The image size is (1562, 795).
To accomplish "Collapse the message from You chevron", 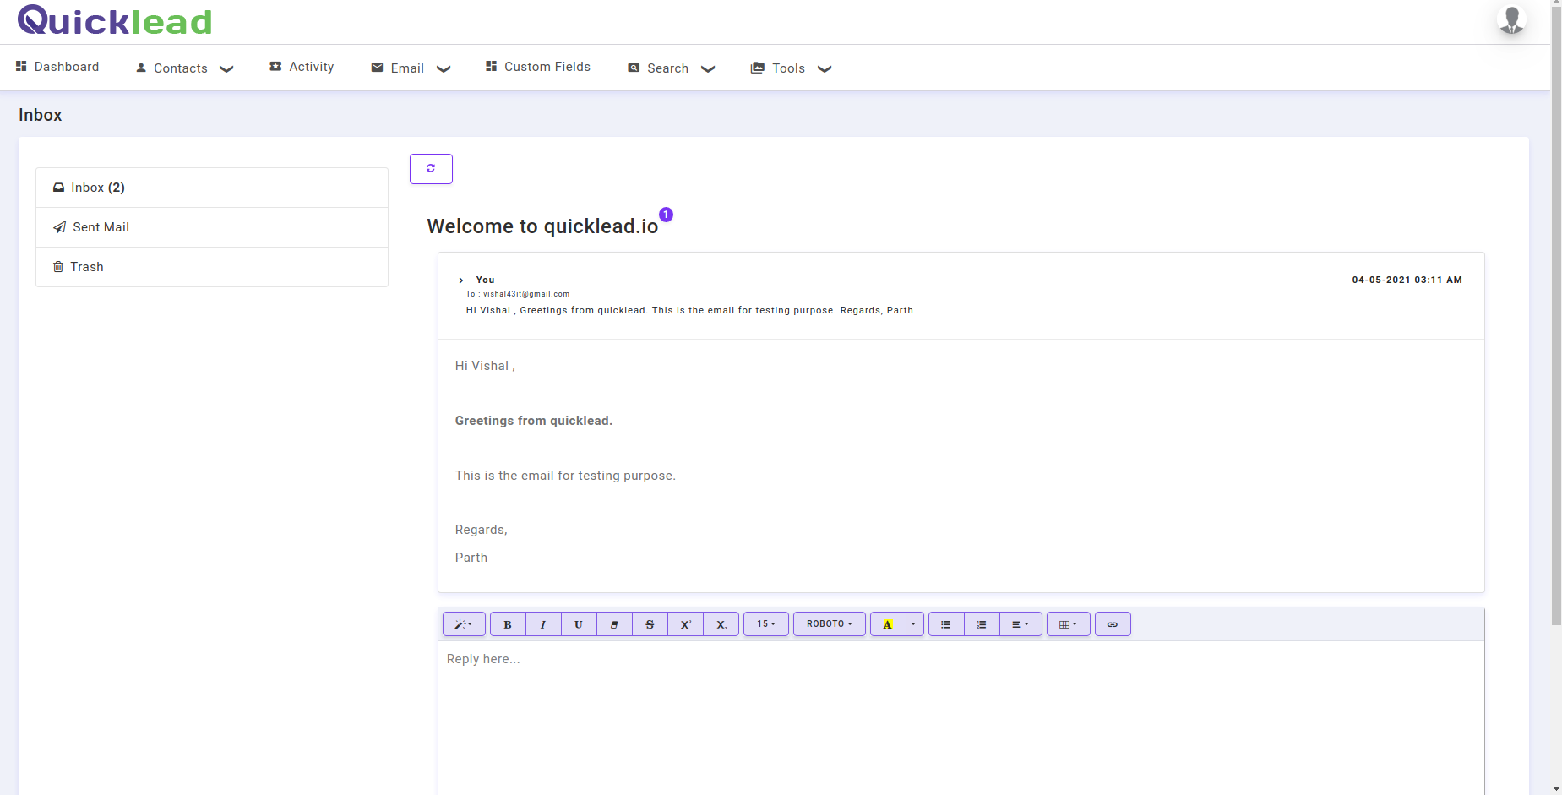I will tap(461, 280).
